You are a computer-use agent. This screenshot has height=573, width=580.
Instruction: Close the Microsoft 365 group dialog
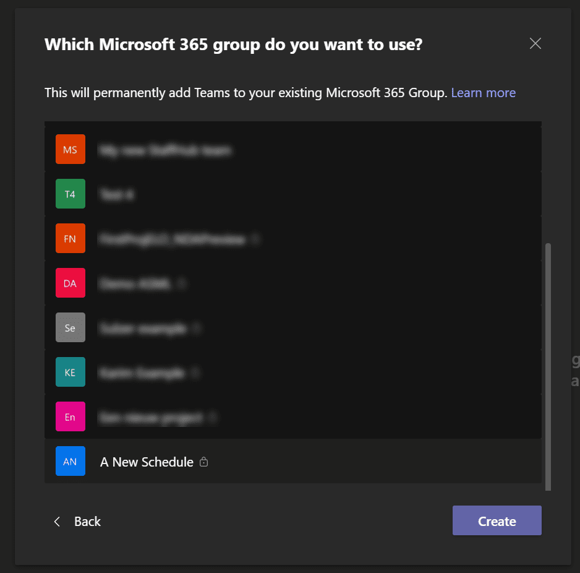pyautogui.click(x=535, y=43)
